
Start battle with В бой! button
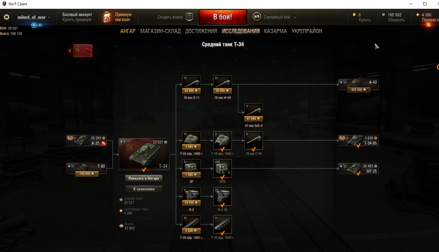pos(223,17)
